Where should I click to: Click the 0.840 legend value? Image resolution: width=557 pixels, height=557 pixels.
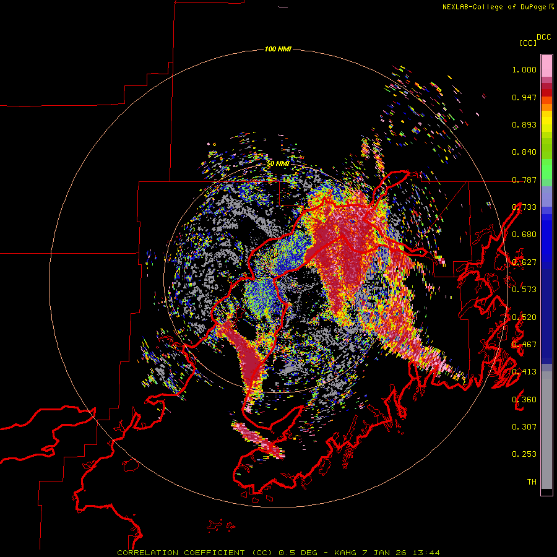pos(524,152)
